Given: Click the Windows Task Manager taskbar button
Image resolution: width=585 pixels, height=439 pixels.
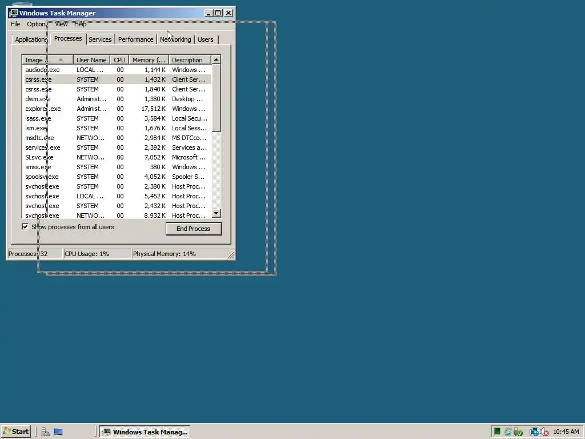Looking at the screenshot, I should tap(145, 432).
